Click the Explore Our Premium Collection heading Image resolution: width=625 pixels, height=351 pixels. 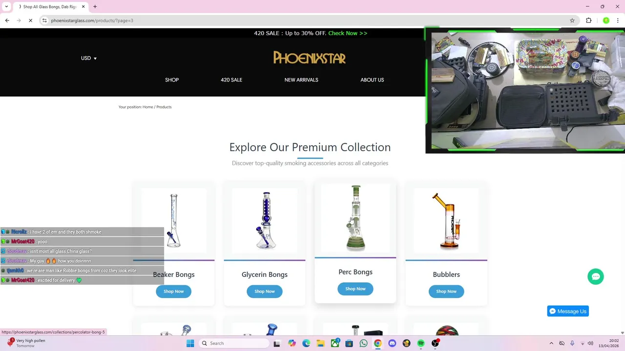point(310,147)
